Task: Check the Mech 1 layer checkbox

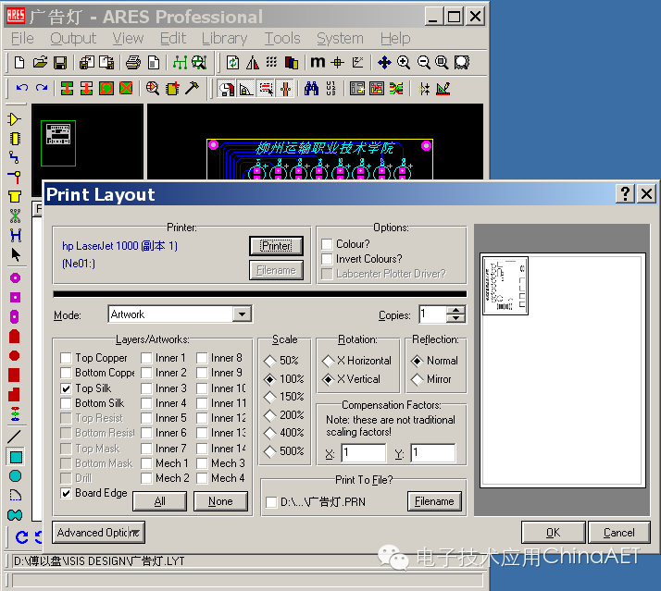Action: (x=146, y=463)
